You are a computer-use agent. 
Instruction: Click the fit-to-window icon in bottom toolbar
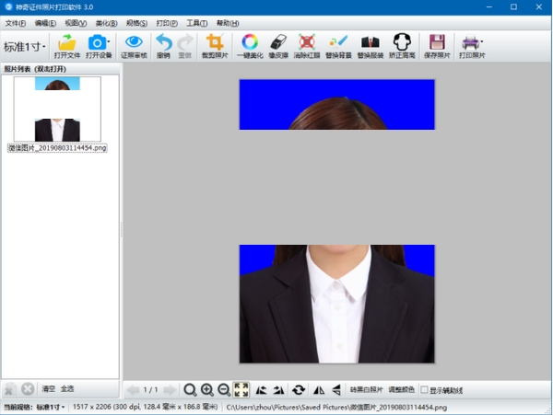[x=241, y=390]
